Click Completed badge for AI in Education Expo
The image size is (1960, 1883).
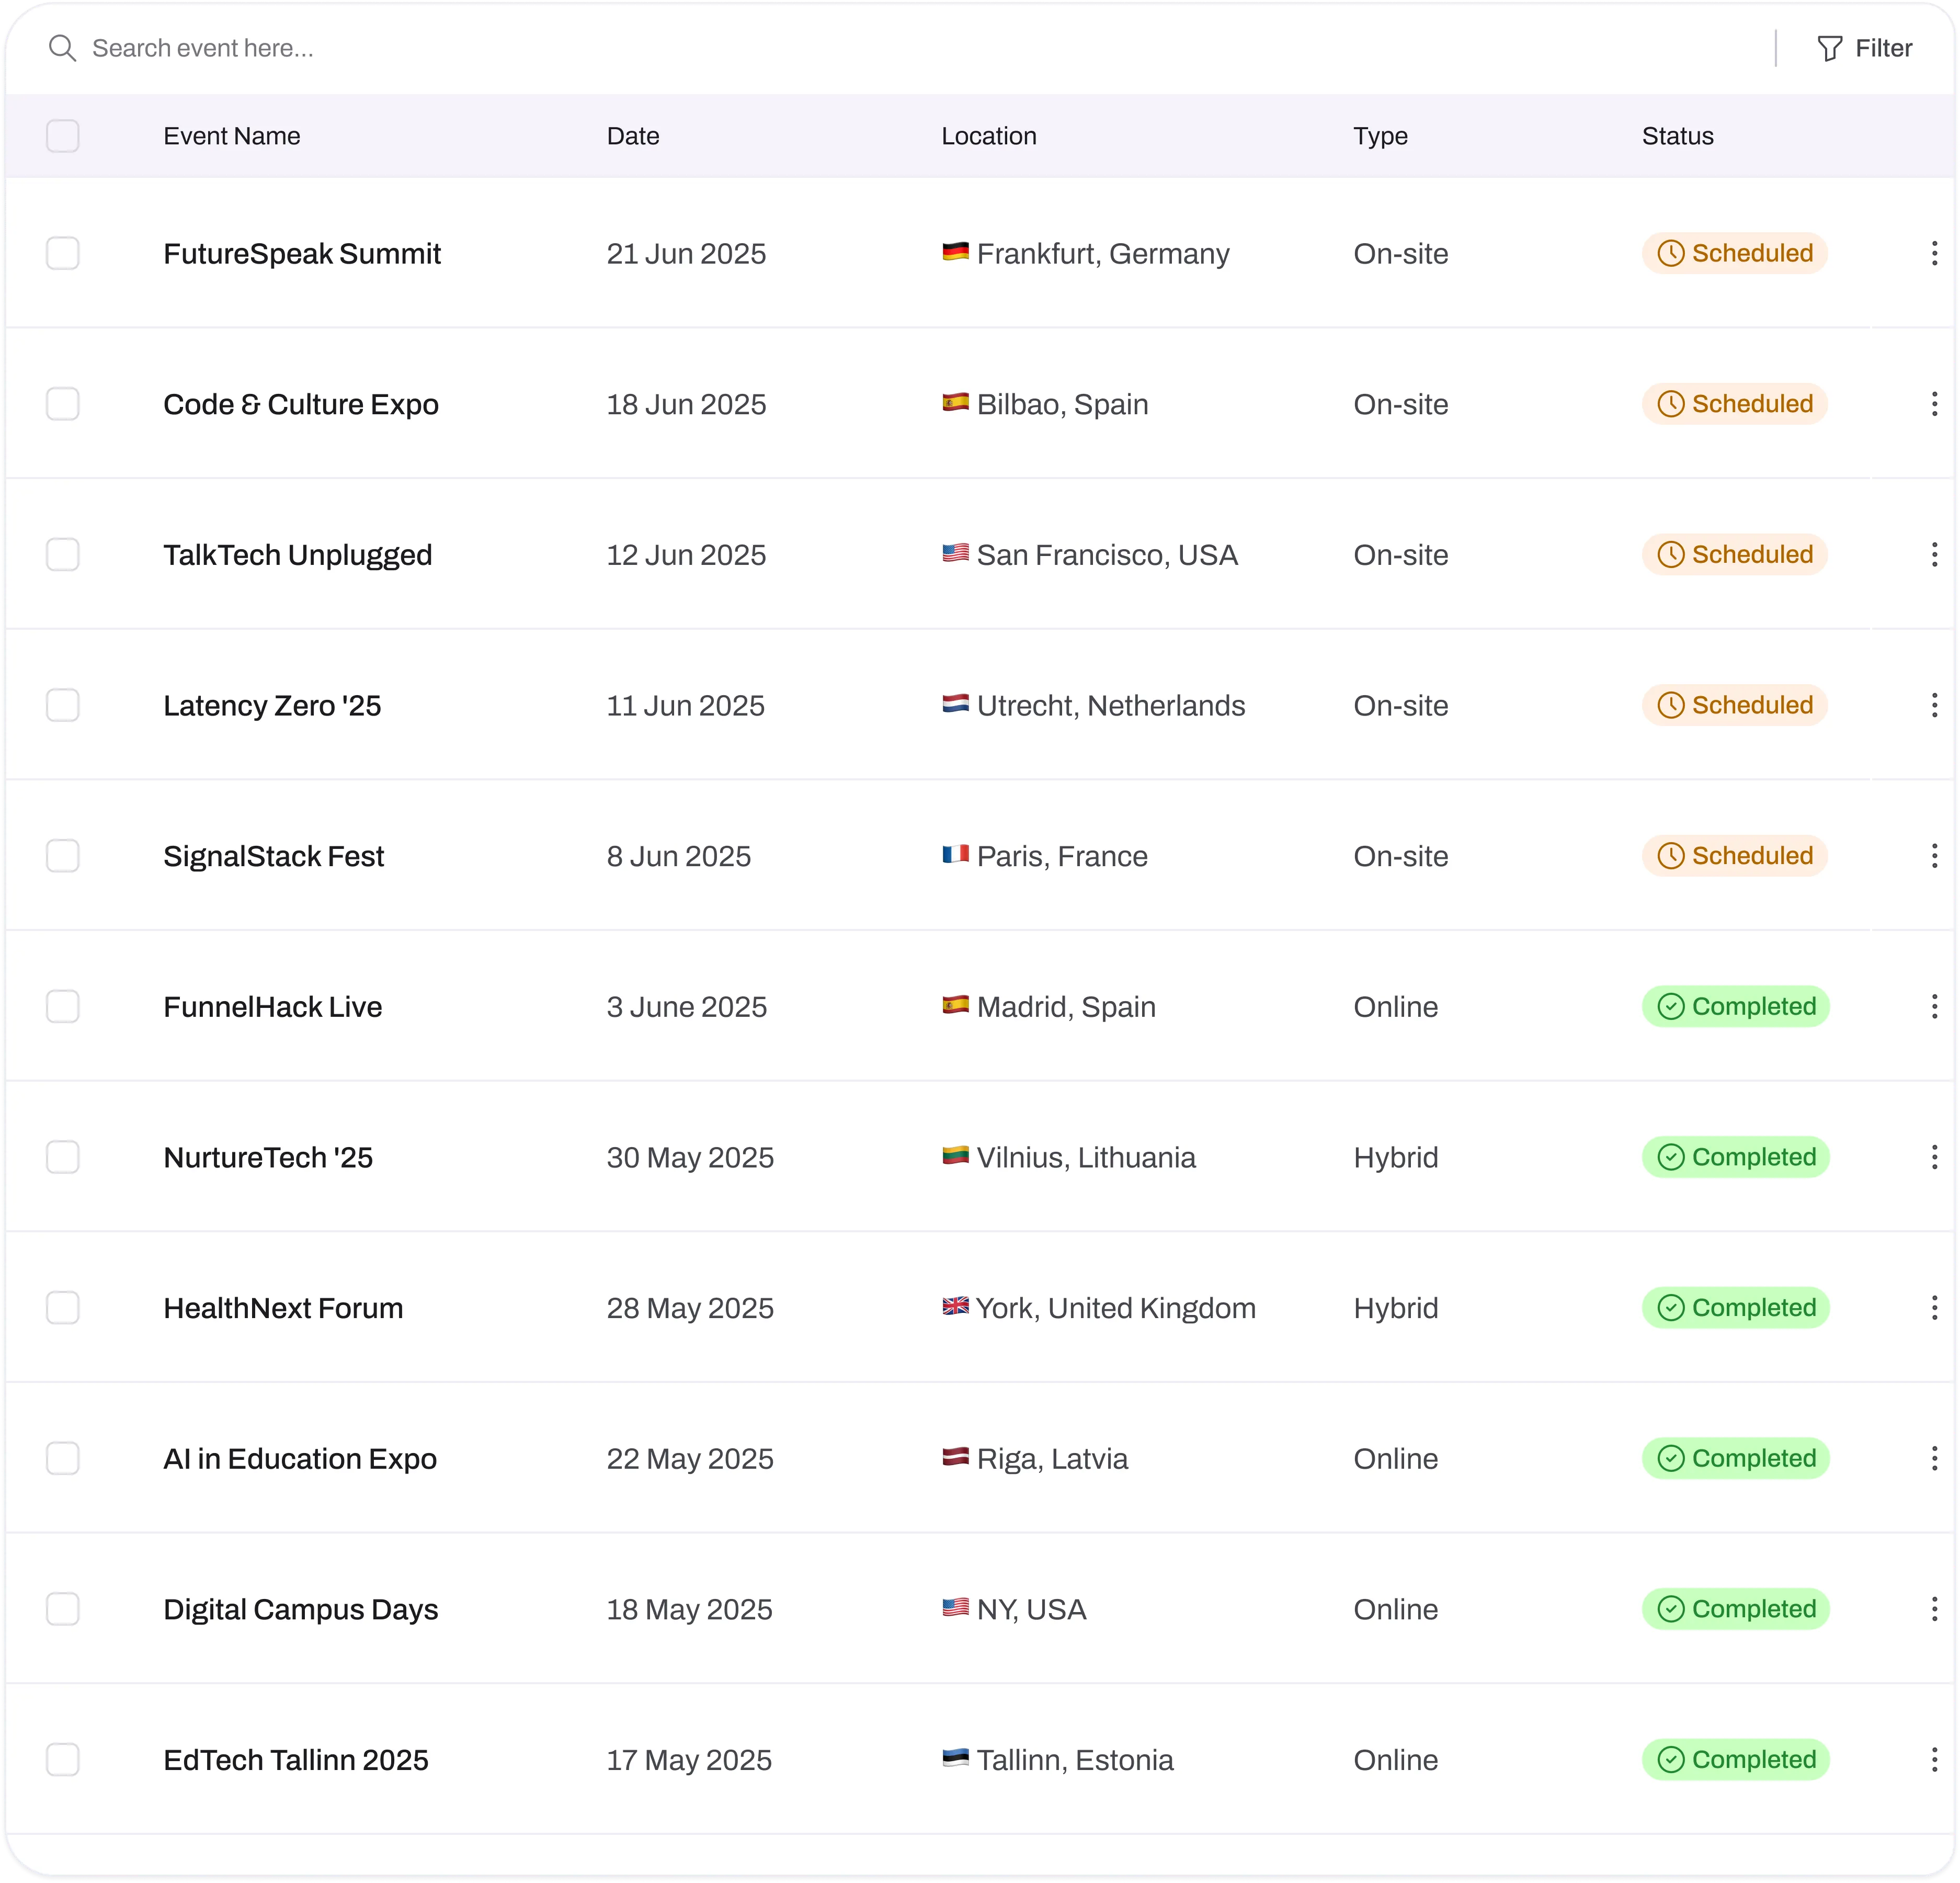[1735, 1458]
